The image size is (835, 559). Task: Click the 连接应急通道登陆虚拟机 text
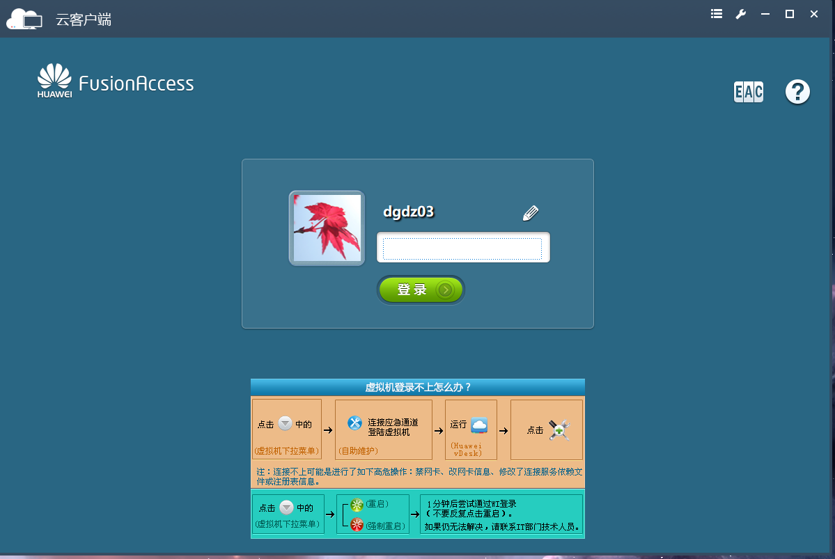click(x=393, y=427)
